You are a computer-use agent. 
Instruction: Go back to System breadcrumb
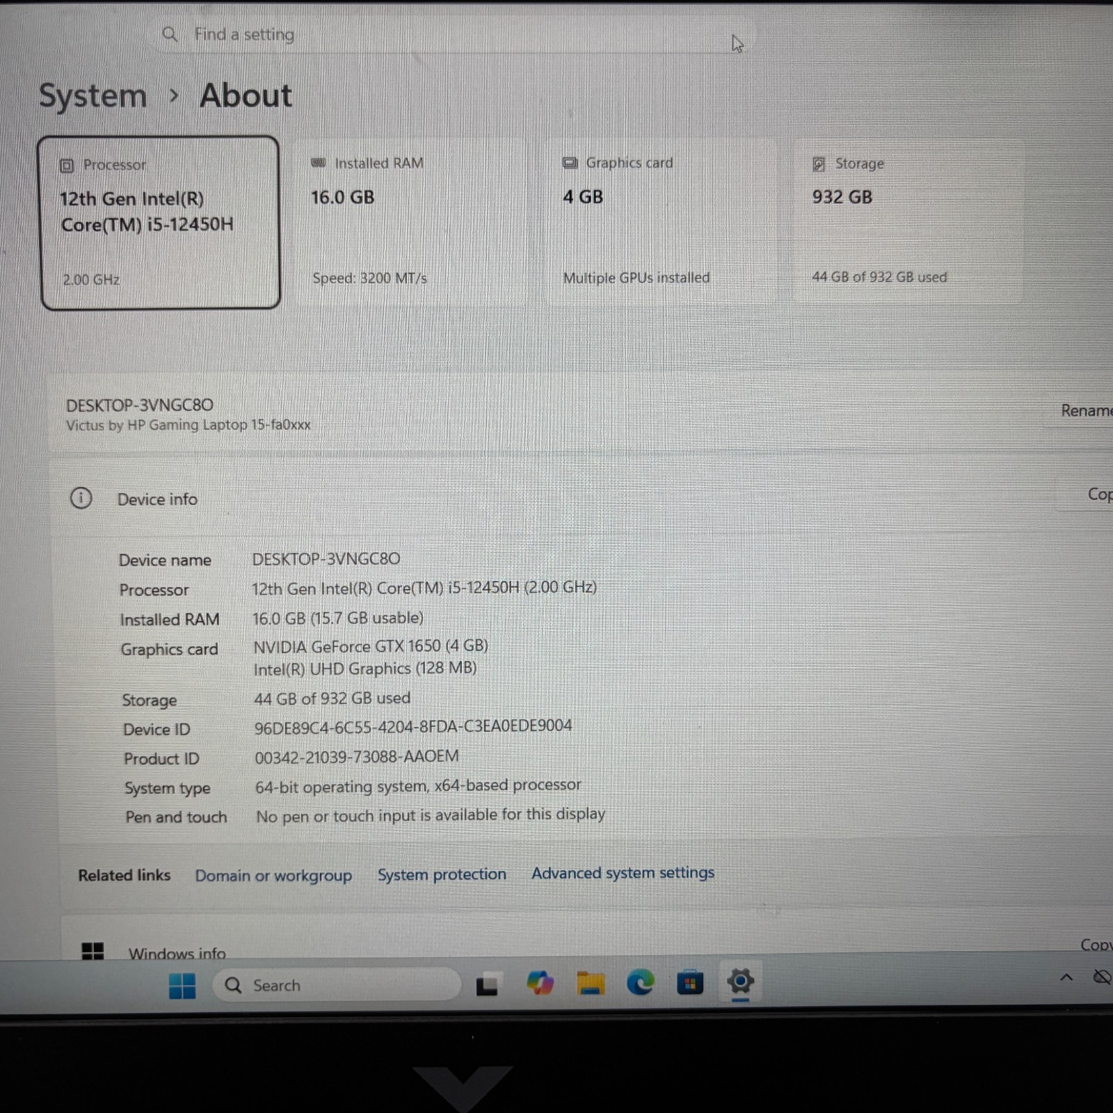click(x=93, y=95)
